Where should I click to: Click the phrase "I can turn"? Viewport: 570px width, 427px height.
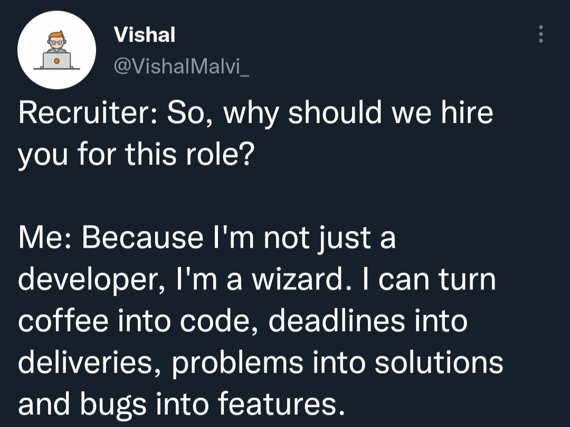(429, 279)
